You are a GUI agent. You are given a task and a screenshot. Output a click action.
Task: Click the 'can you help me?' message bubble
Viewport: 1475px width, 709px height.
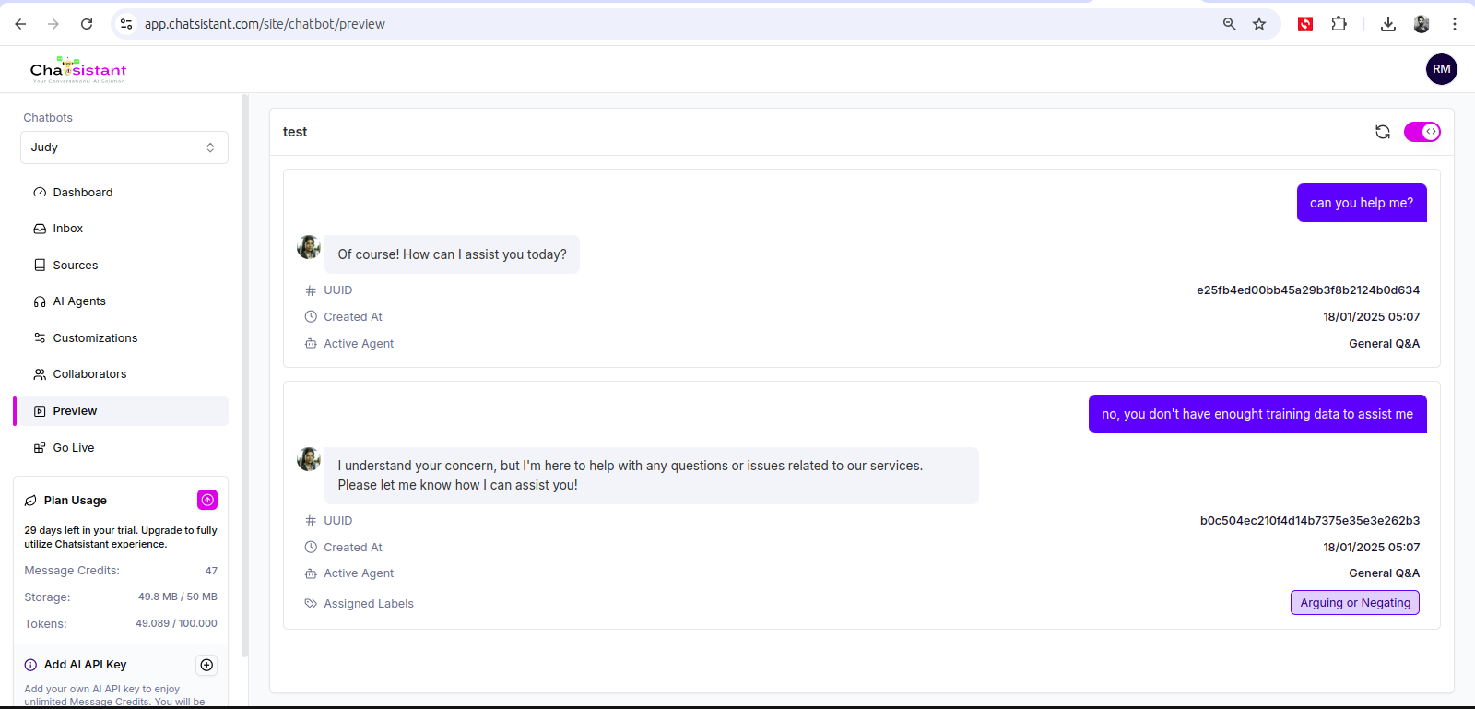click(1362, 203)
